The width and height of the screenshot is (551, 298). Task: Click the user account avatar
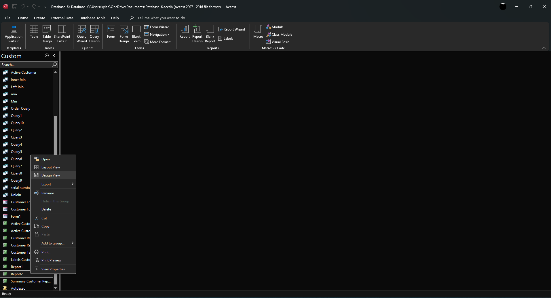tap(503, 7)
